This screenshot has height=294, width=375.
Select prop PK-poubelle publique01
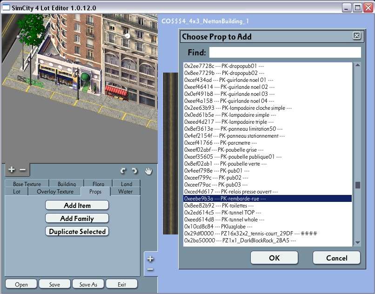click(268, 157)
